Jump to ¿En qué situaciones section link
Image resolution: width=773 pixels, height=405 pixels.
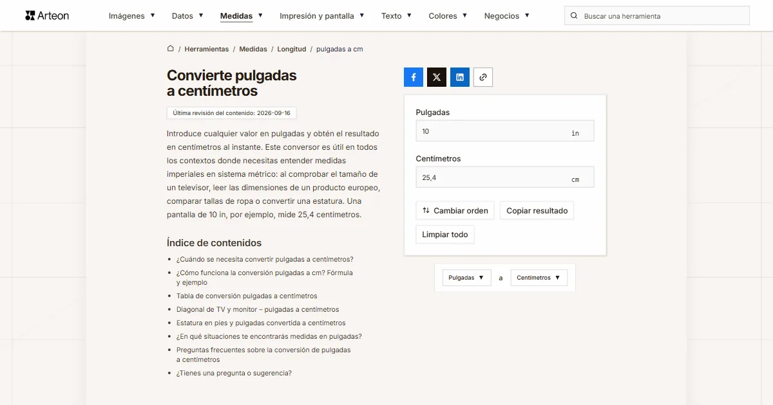point(269,336)
